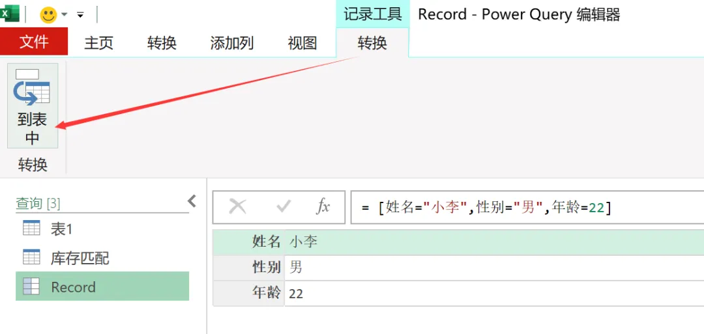
Task: Click the table icon beside 库存匹配
Action: click(31, 257)
